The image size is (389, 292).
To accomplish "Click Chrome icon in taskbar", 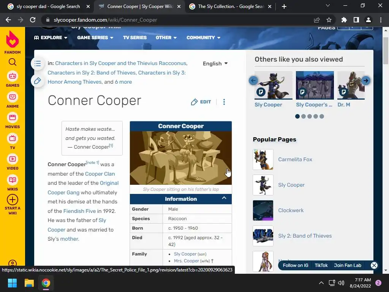I will 46,283.
